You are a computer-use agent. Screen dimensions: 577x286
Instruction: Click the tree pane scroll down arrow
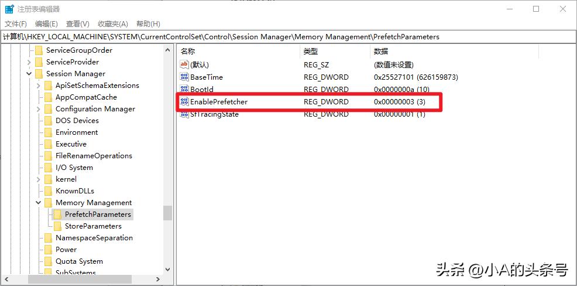[168, 270]
